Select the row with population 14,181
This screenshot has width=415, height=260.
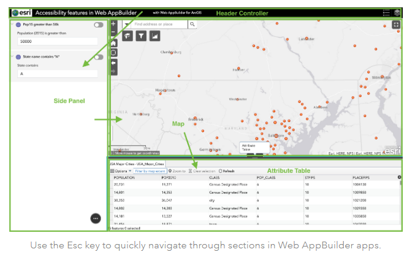(x=255, y=216)
